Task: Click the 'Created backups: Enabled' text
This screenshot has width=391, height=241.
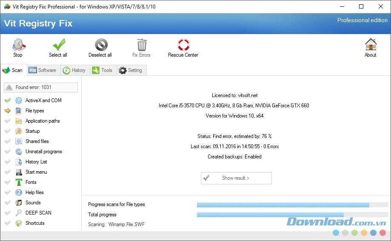Action: tap(235, 157)
